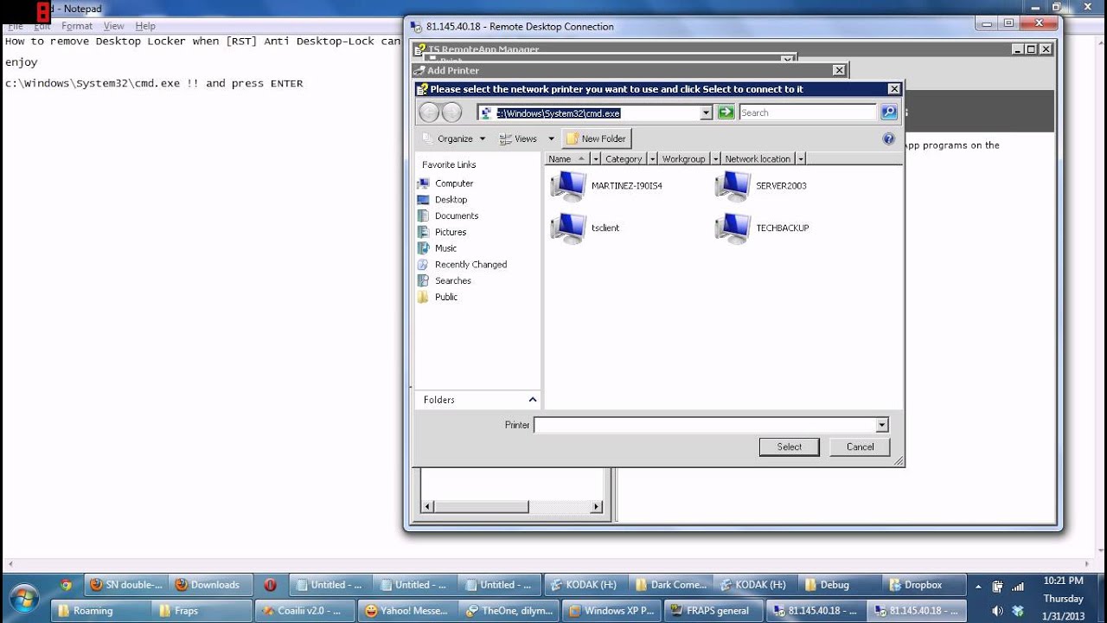Expand the Folders pane chevron
The image size is (1107, 623).
point(532,400)
